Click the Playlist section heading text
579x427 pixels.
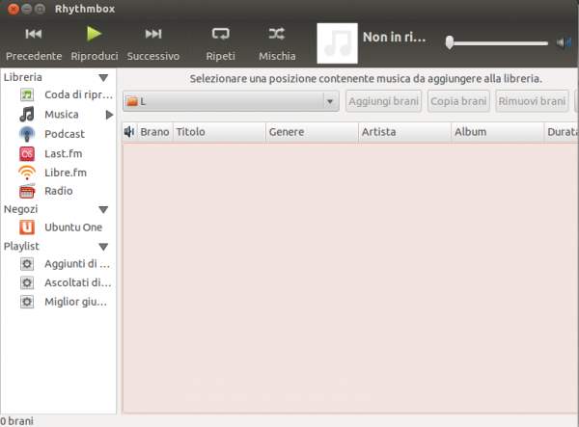pos(21,246)
